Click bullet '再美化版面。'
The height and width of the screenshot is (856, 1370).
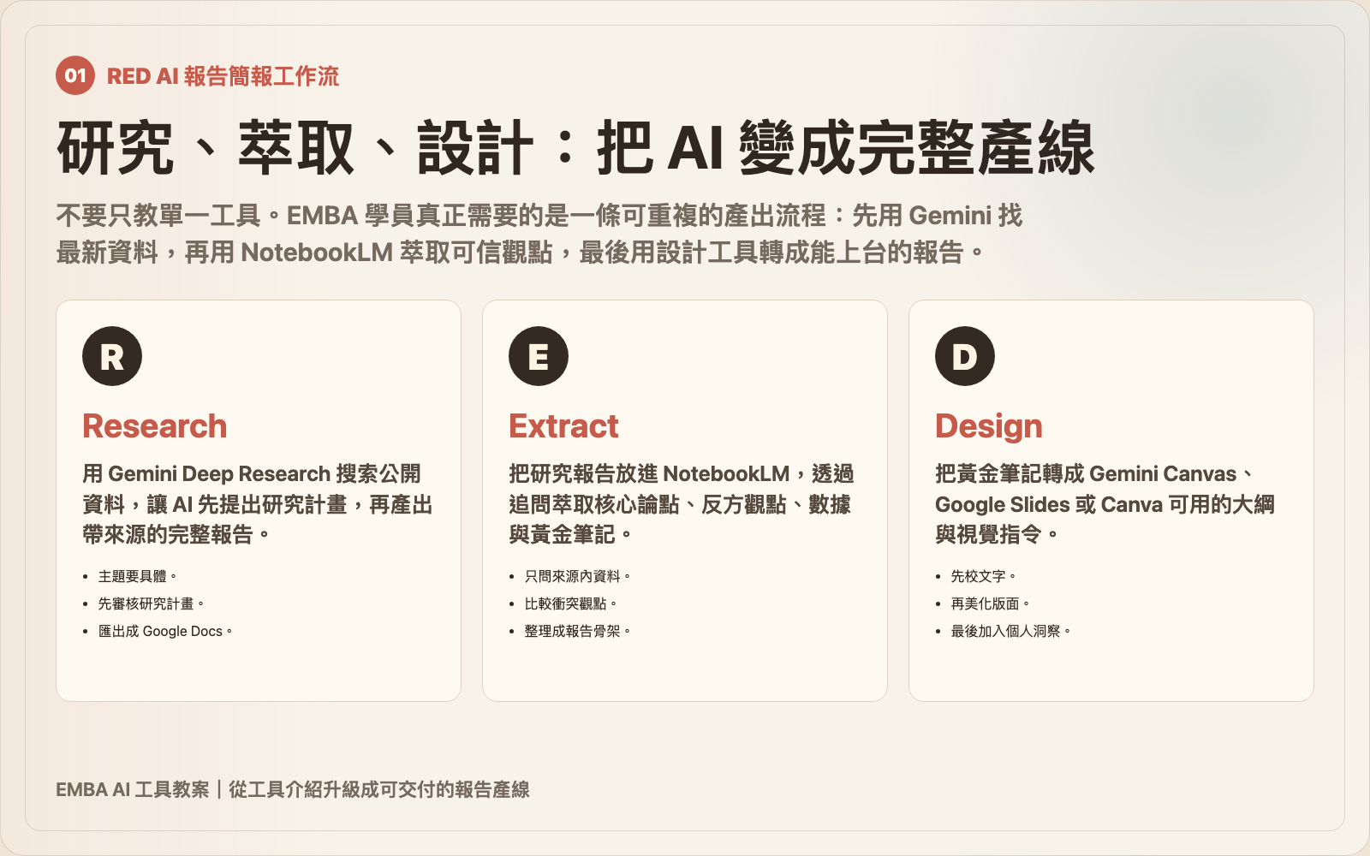tap(990, 603)
